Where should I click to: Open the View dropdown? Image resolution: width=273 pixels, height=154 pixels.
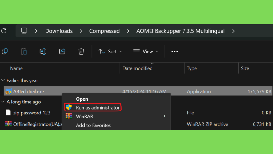[146, 52]
